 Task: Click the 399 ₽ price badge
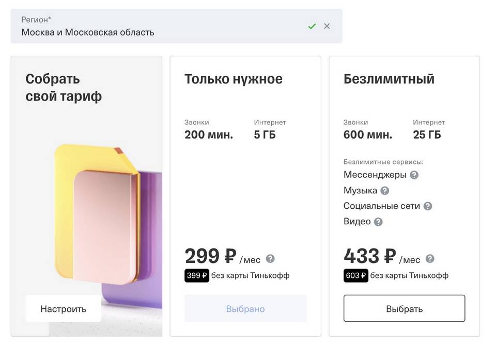pos(197,275)
